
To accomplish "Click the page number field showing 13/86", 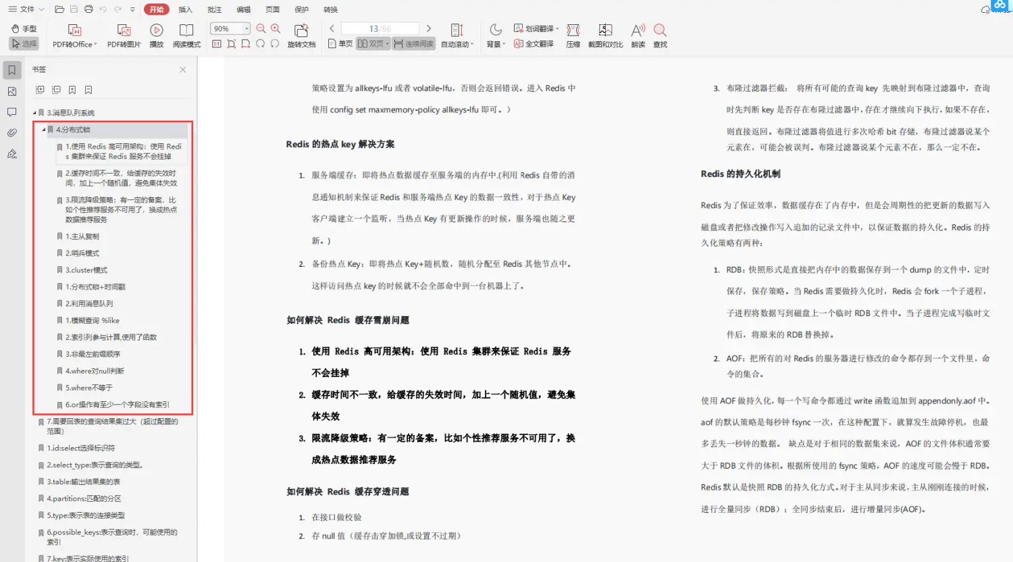I will pos(380,28).
